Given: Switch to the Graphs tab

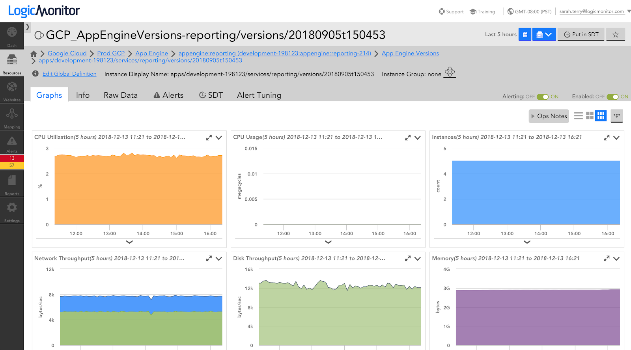Looking at the screenshot, I should [x=49, y=95].
